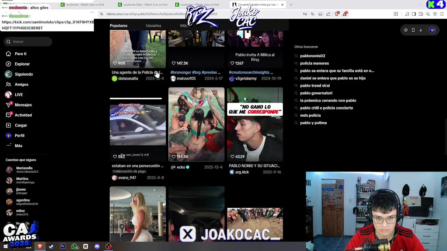Open suggested search mds policia
447x251 pixels.
[310, 115]
